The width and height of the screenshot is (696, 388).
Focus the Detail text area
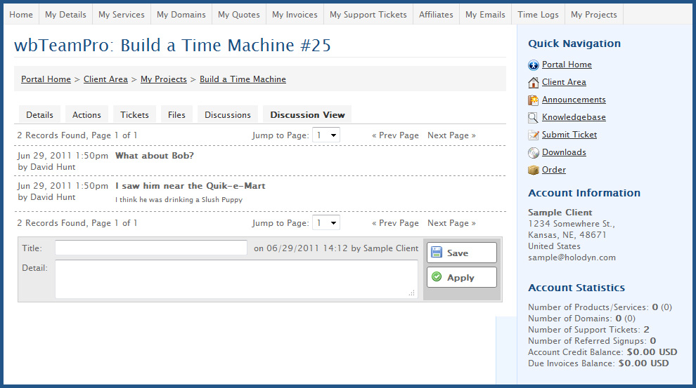click(x=236, y=279)
